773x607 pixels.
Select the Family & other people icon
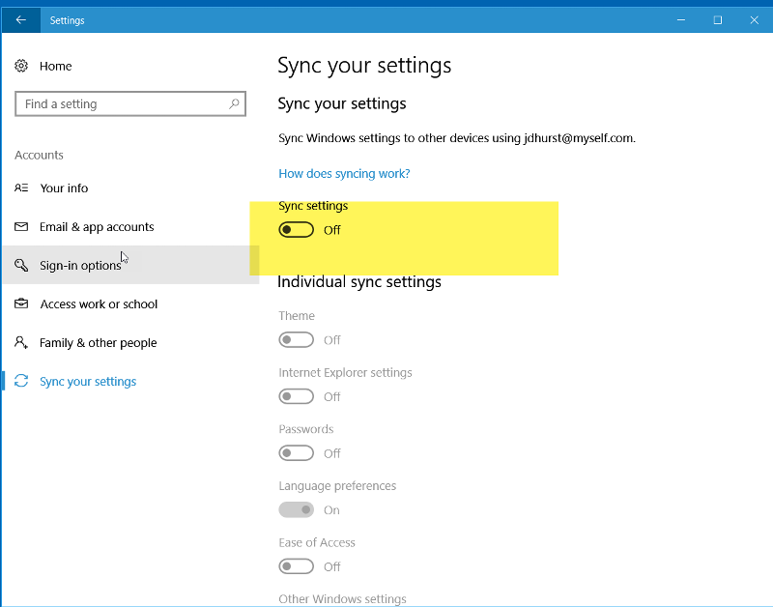click(21, 343)
